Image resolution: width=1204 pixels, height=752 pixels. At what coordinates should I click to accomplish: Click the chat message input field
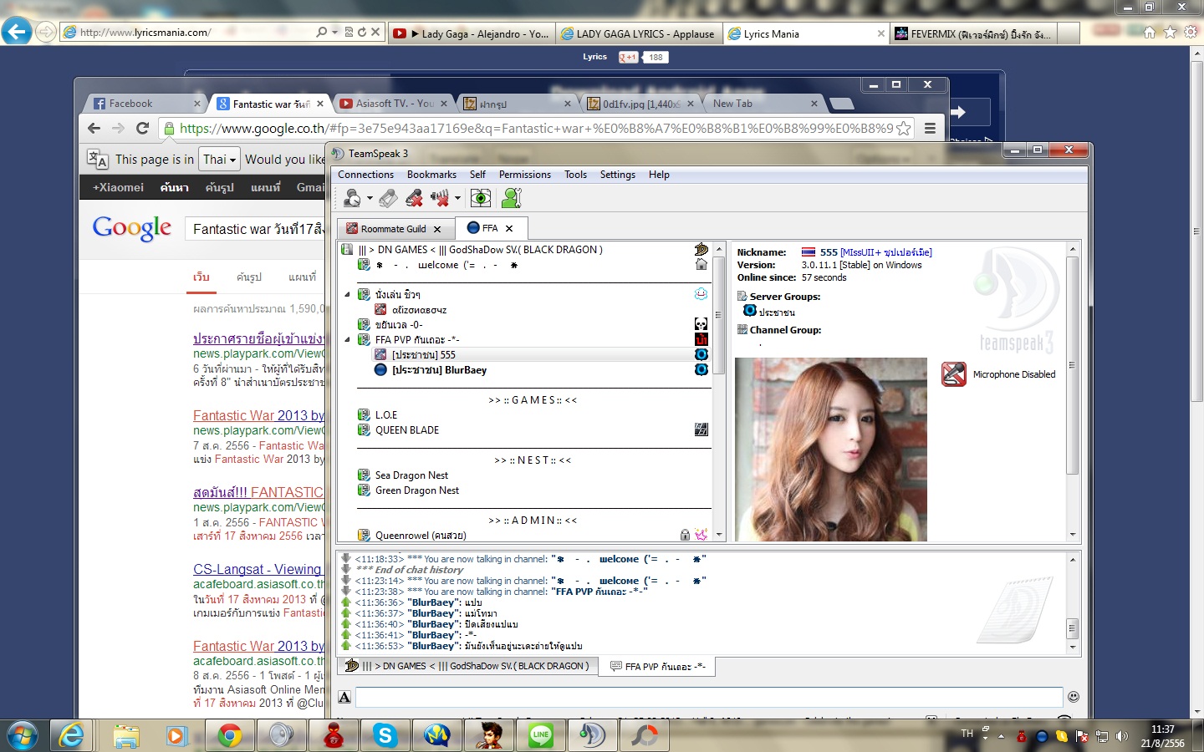709,697
